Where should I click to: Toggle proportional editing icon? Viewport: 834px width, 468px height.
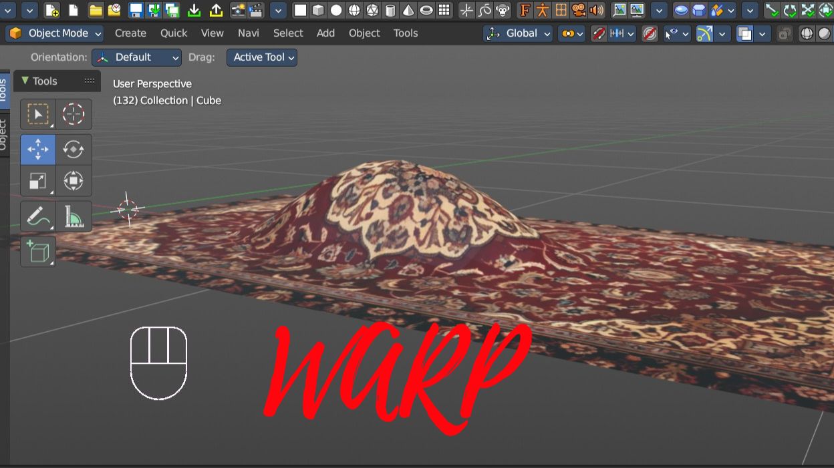[649, 33]
